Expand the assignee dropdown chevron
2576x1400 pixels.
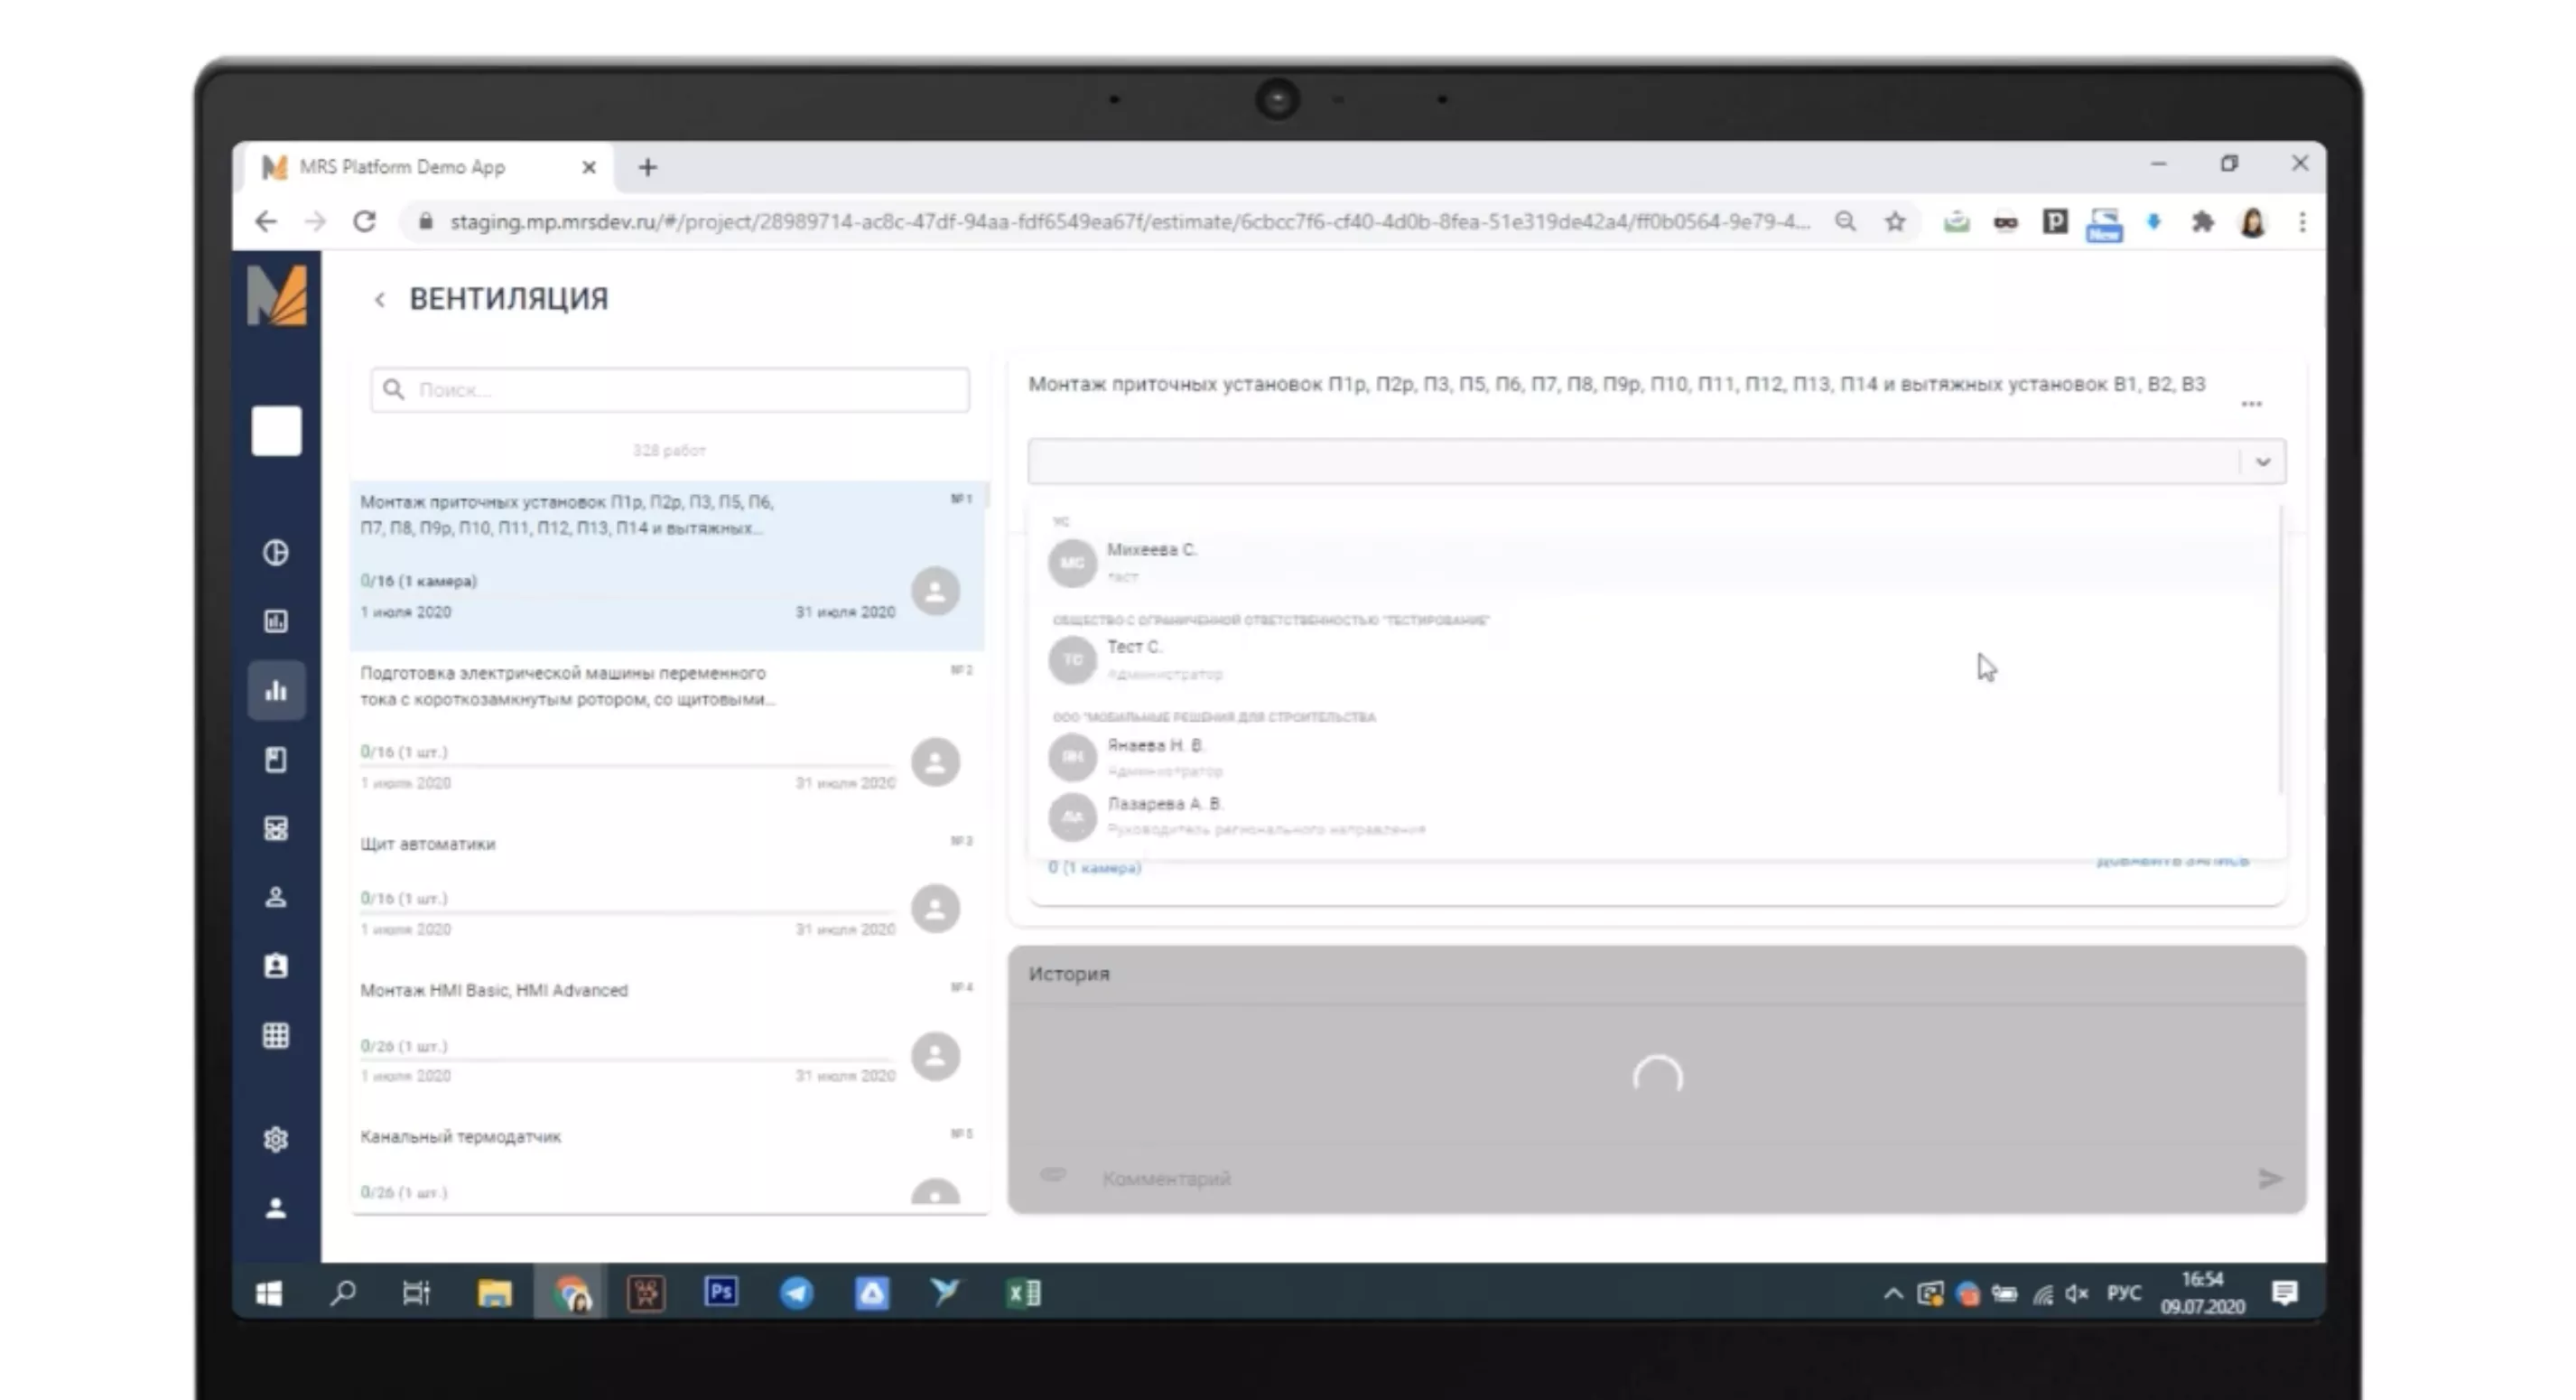2262,462
